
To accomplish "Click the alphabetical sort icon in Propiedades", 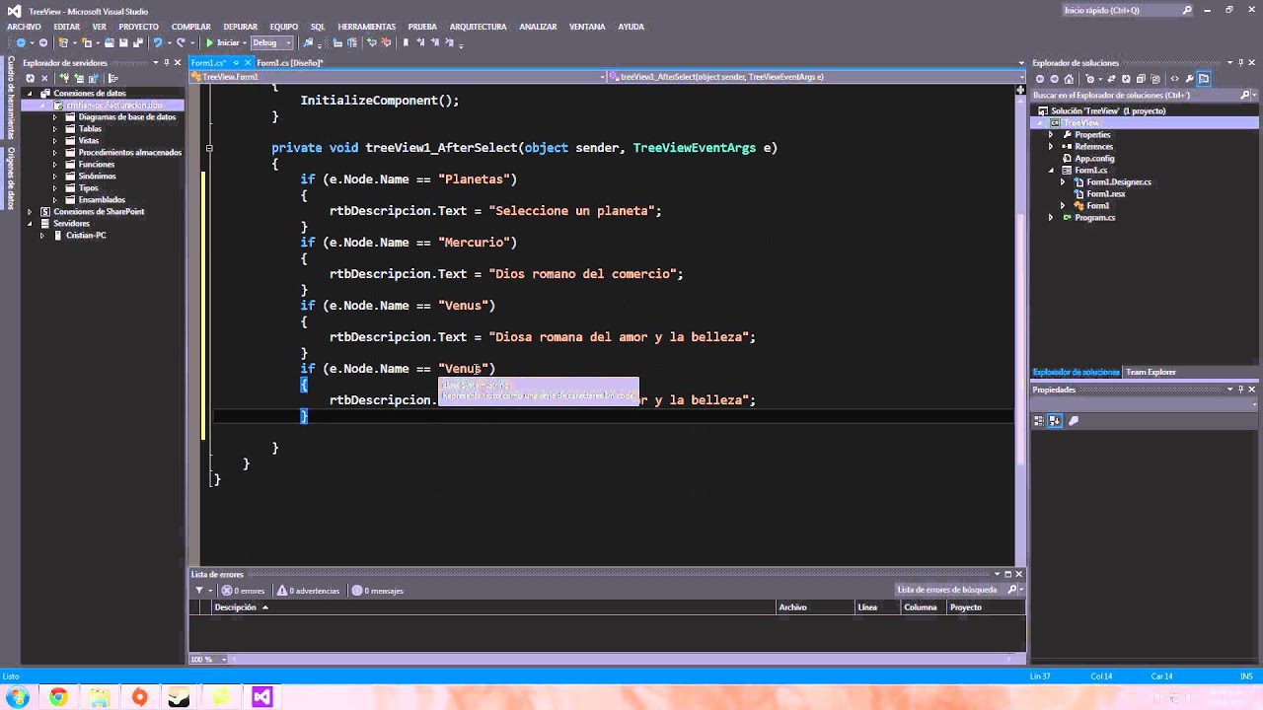I will click(x=1055, y=421).
